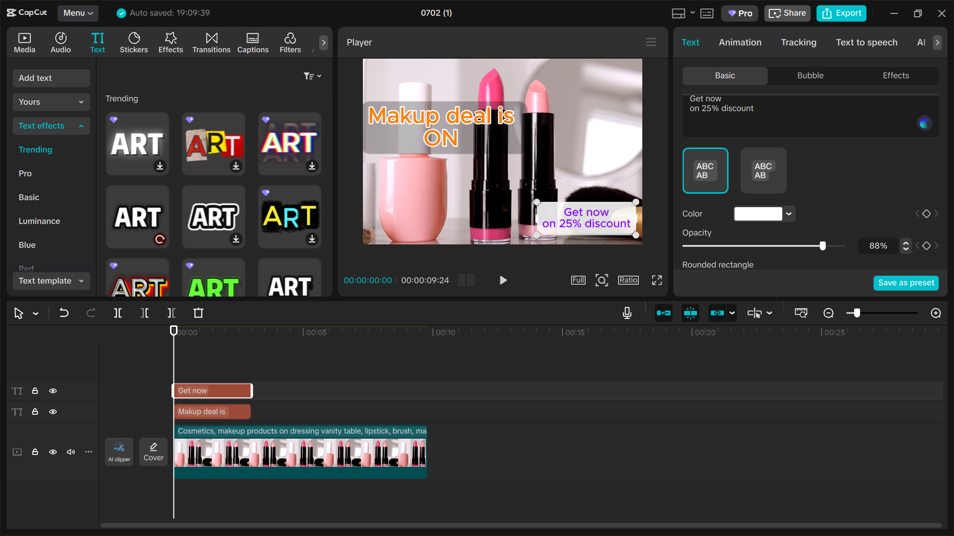954x536 pixels.
Task: Click the voiceover microphone icon above timeline
Action: (x=627, y=313)
